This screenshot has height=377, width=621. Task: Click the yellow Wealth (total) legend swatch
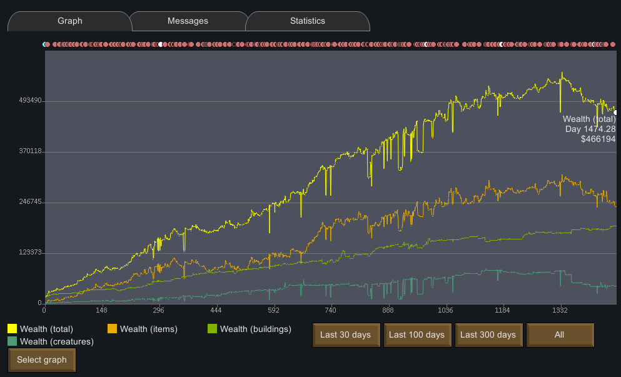[13, 329]
